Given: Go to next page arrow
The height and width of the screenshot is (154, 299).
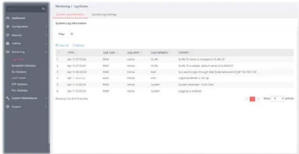Looking at the screenshot, I should coord(259,99).
